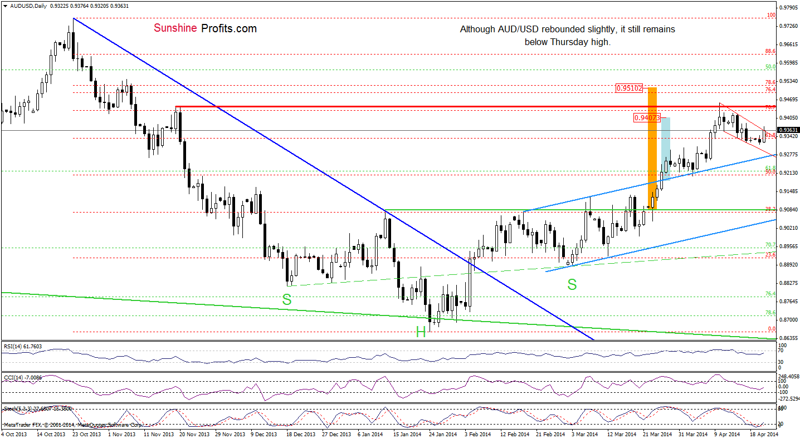Click the 0.95340 price axis value
This screenshot has height=439, width=800.
[789, 81]
